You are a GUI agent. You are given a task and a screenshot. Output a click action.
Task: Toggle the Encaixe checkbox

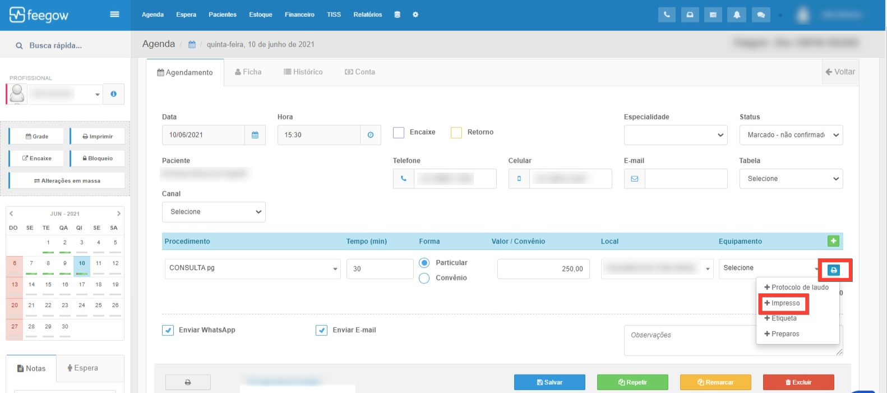pyautogui.click(x=399, y=132)
